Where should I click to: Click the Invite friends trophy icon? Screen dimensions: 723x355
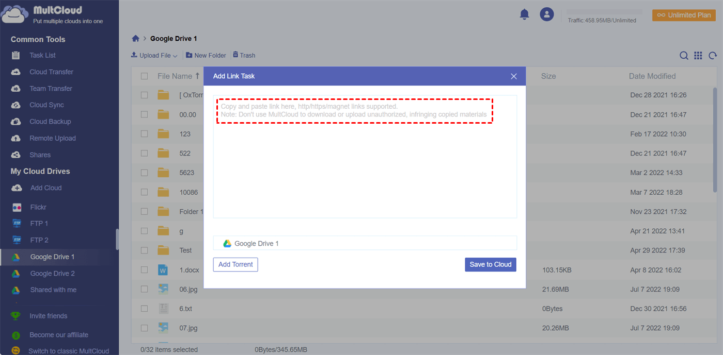[16, 316]
